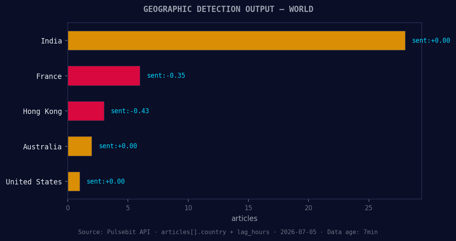
Task: Click the x-axis tick label 25
Action: [369, 208]
